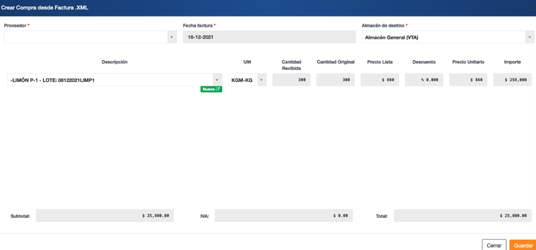The height and width of the screenshot is (250, 536).
Task: Expand the LIMÓN P-1 description dropdown
Action: (x=114, y=80)
